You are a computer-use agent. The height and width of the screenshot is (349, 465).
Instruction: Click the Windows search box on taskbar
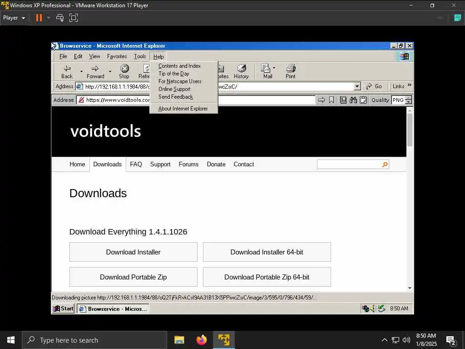[x=95, y=340]
